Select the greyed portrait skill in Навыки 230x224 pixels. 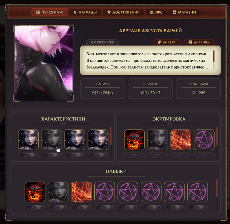point(58,192)
